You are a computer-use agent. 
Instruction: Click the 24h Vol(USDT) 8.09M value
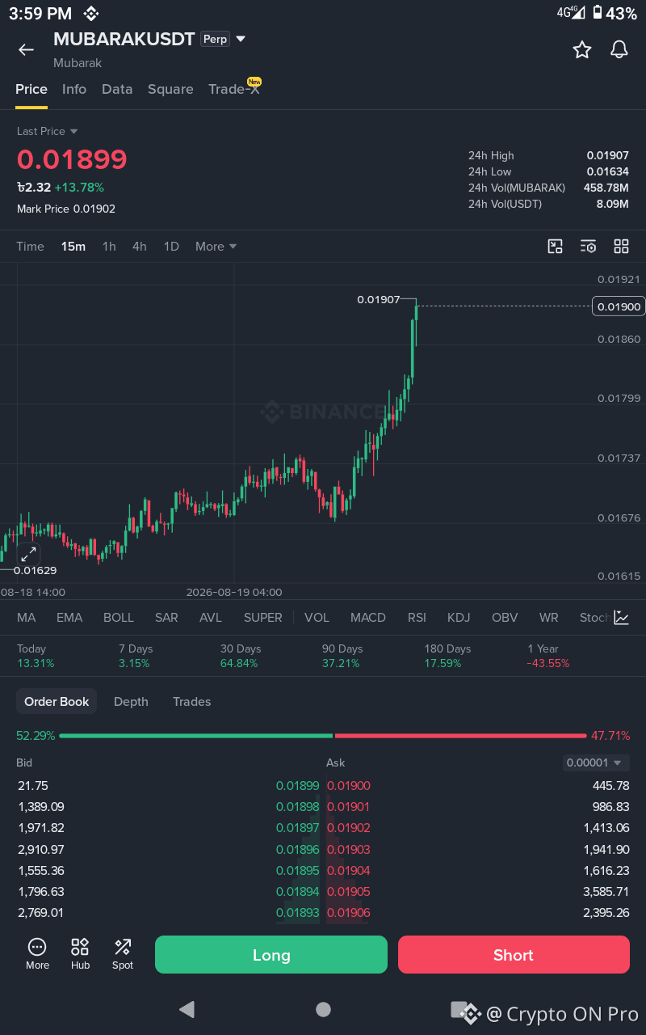click(x=612, y=204)
